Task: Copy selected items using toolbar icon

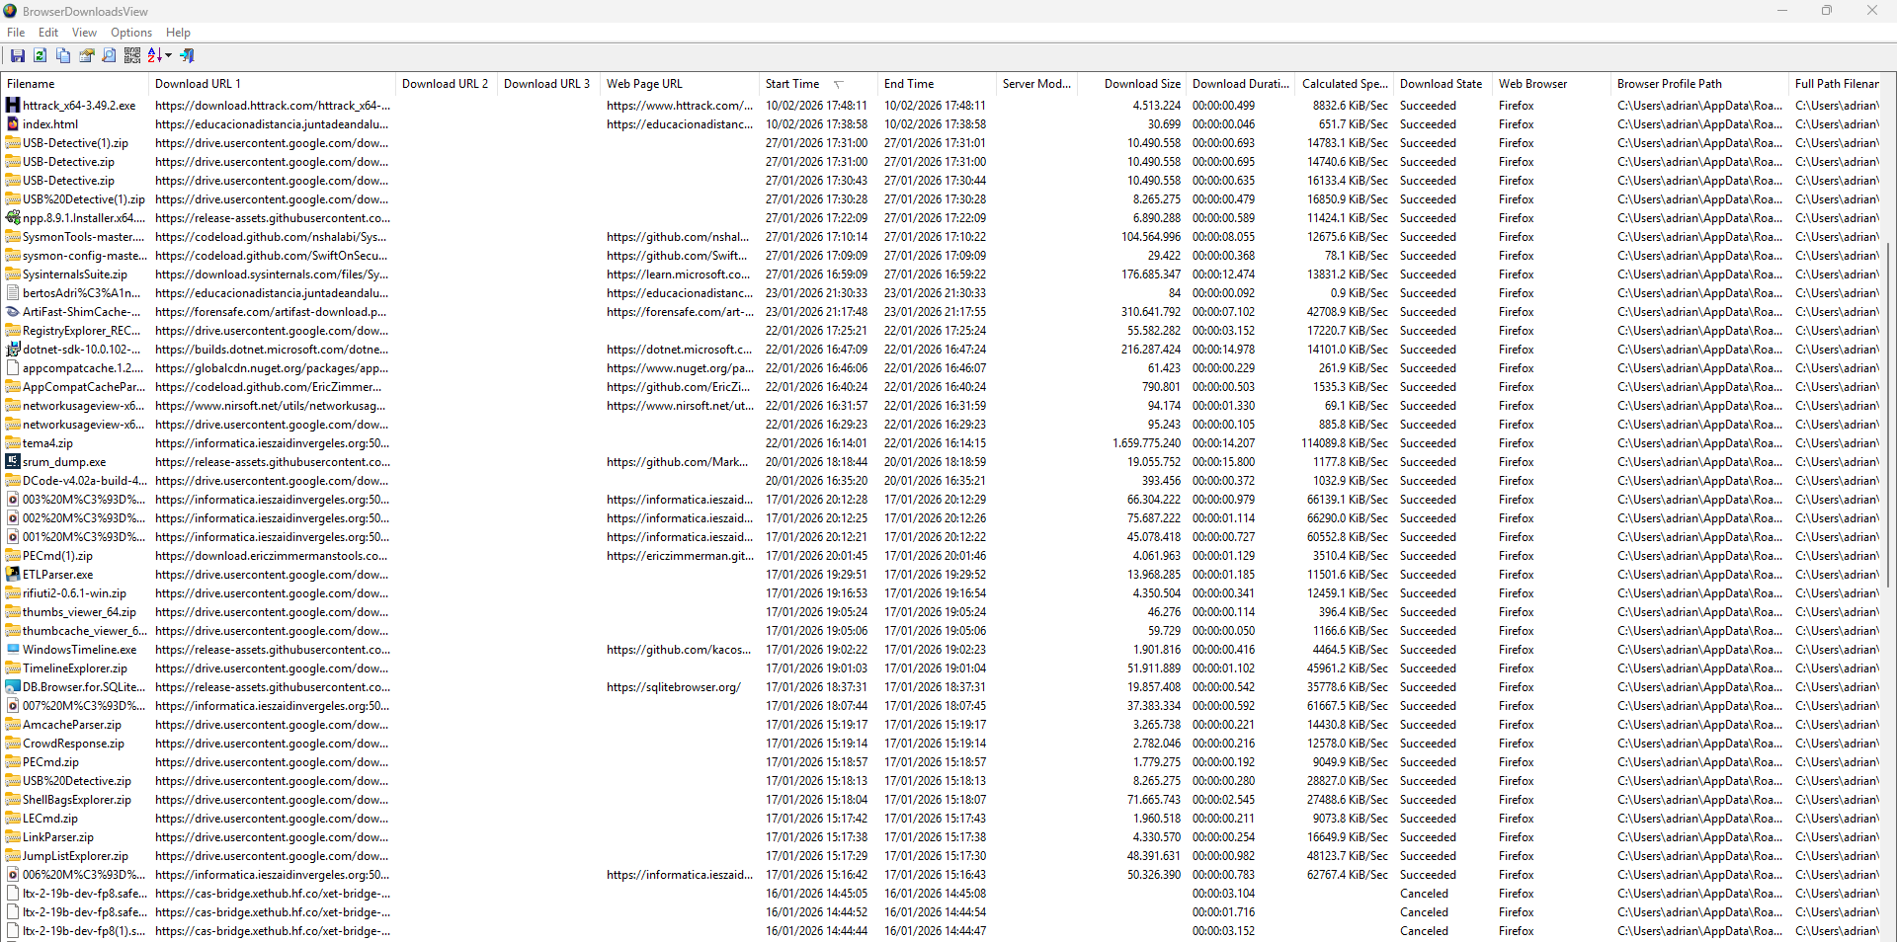Action: click(x=63, y=56)
